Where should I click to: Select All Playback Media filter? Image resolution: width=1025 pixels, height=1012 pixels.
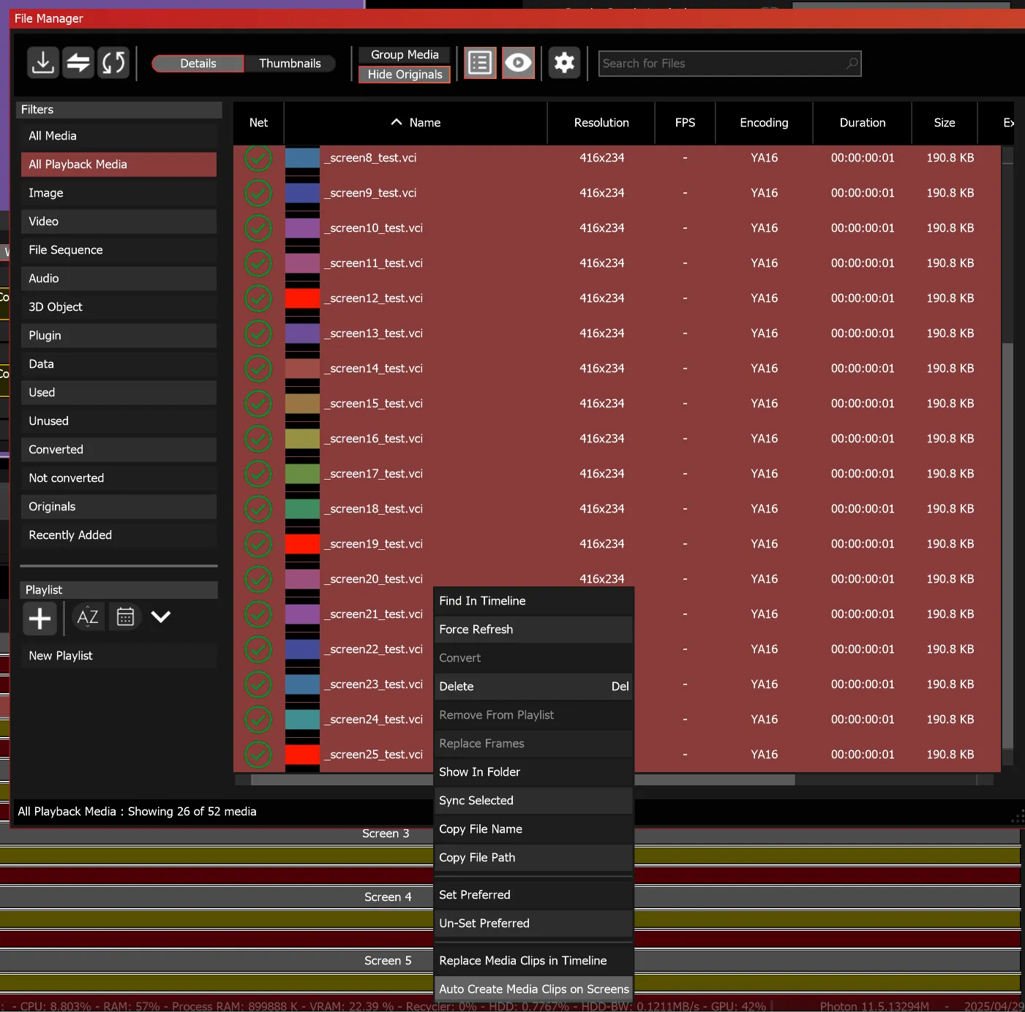119,165
